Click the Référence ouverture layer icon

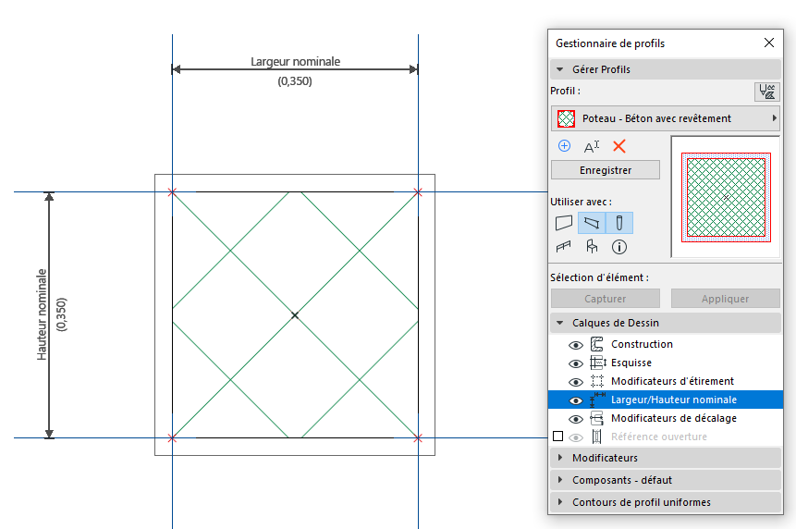coord(597,437)
